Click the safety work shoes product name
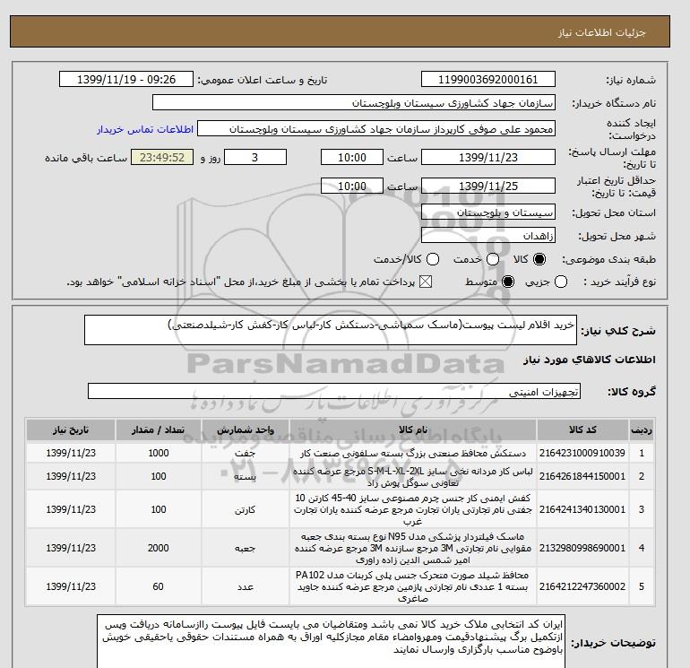The height and width of the screenshot is (668, 690). (x=413, y=509)
